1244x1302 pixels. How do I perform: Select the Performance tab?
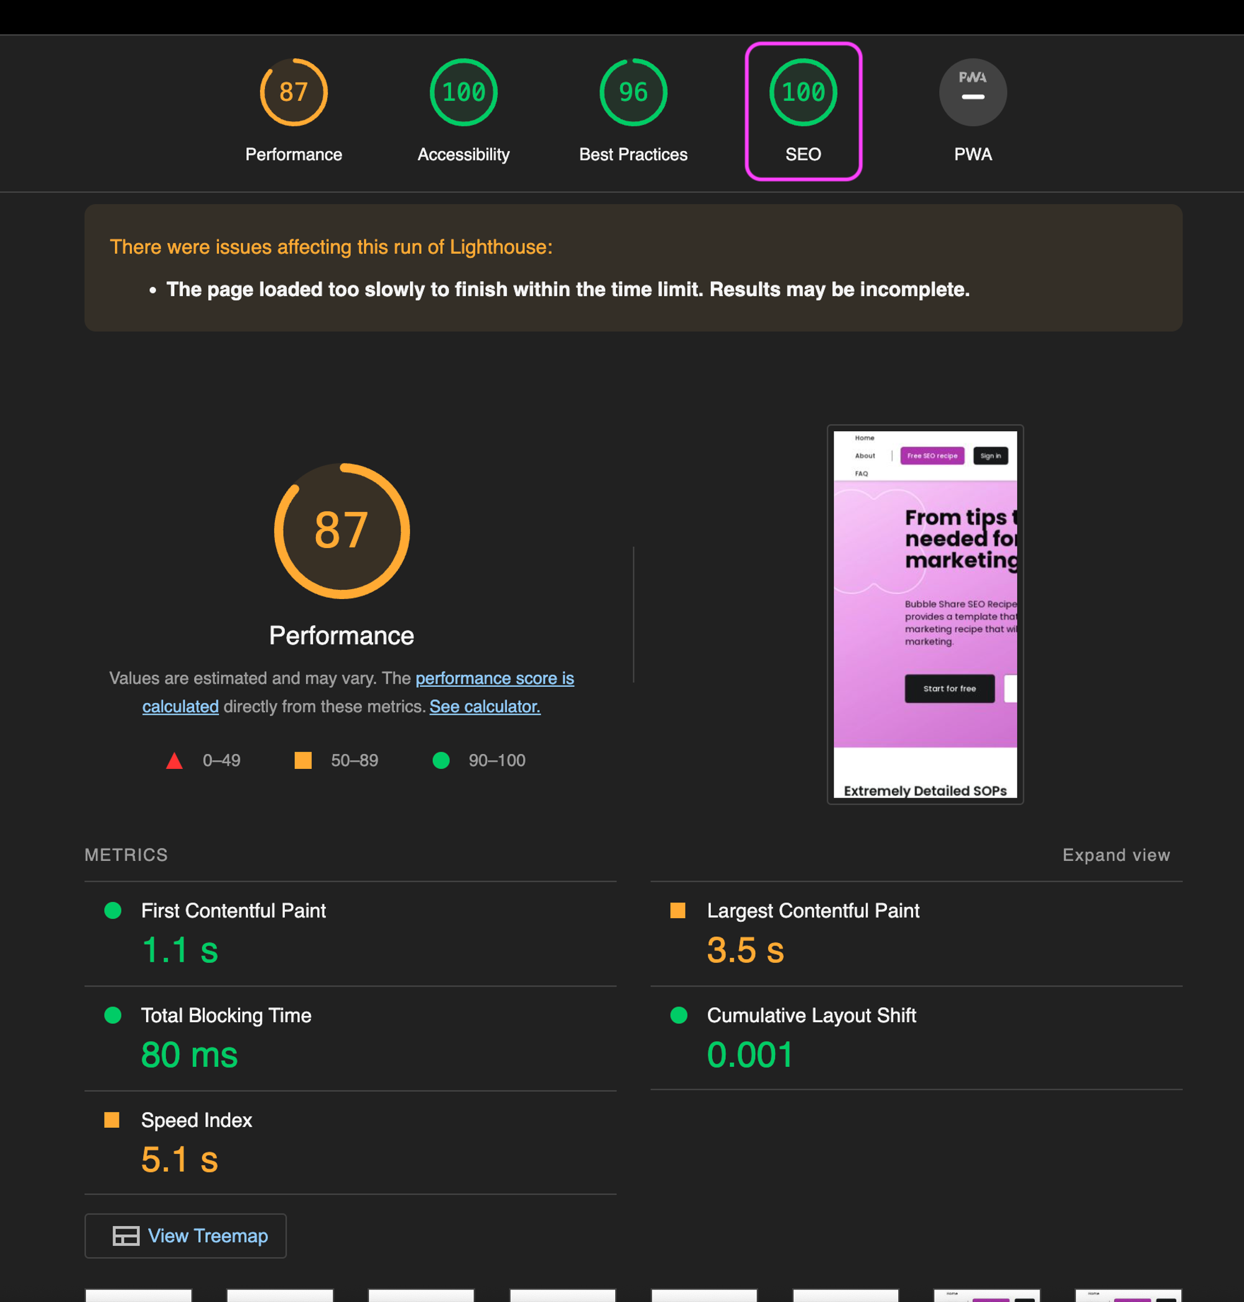point(293,111)
